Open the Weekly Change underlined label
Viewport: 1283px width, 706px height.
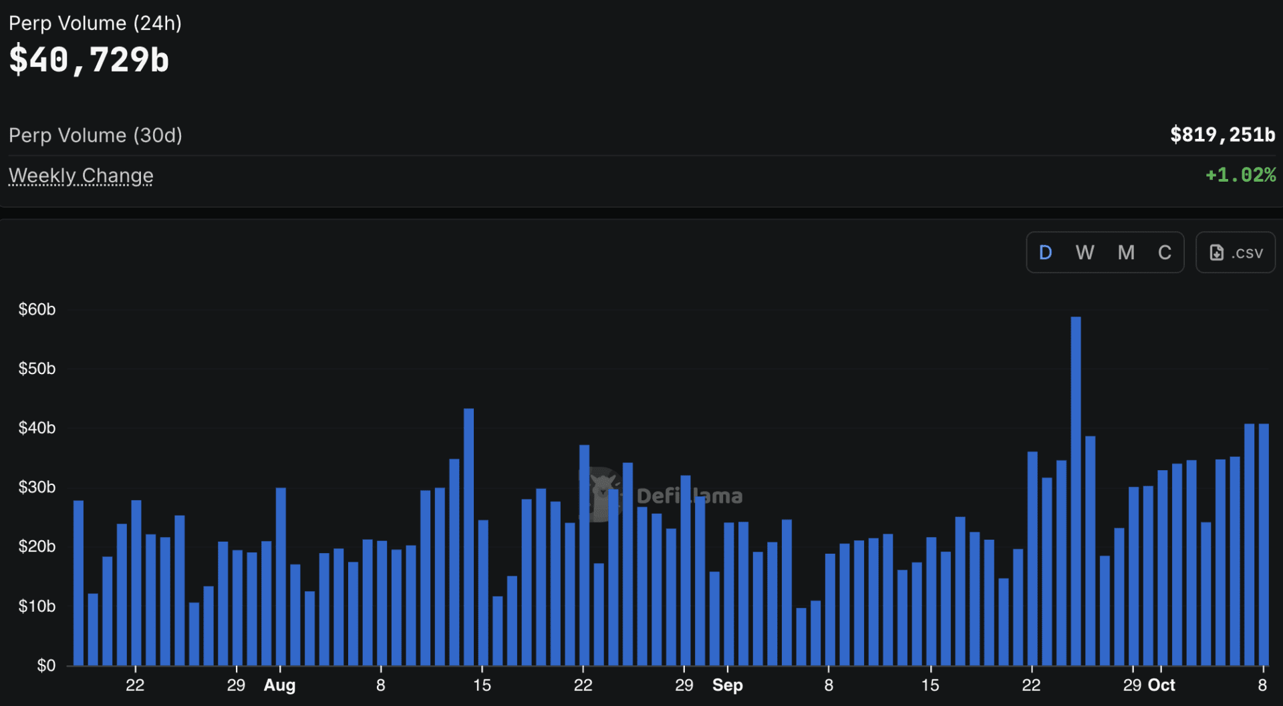[x=81, y=176]
